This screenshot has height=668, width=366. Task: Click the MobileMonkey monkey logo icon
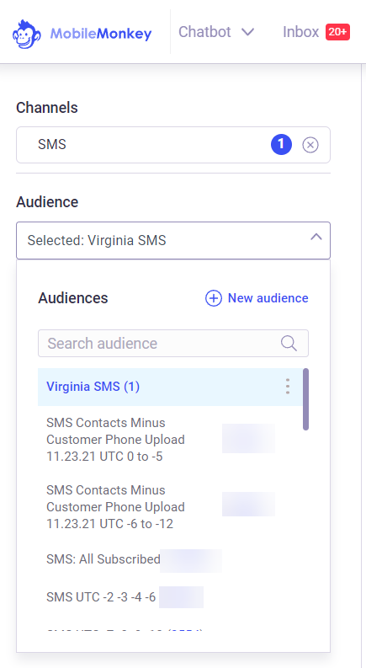(26, 34)
